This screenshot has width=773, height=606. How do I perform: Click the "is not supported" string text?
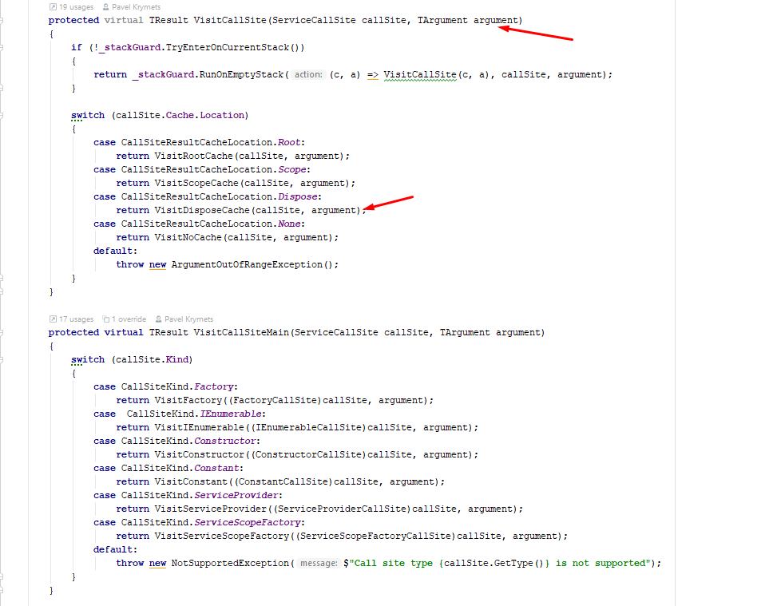tap(601, 563)
